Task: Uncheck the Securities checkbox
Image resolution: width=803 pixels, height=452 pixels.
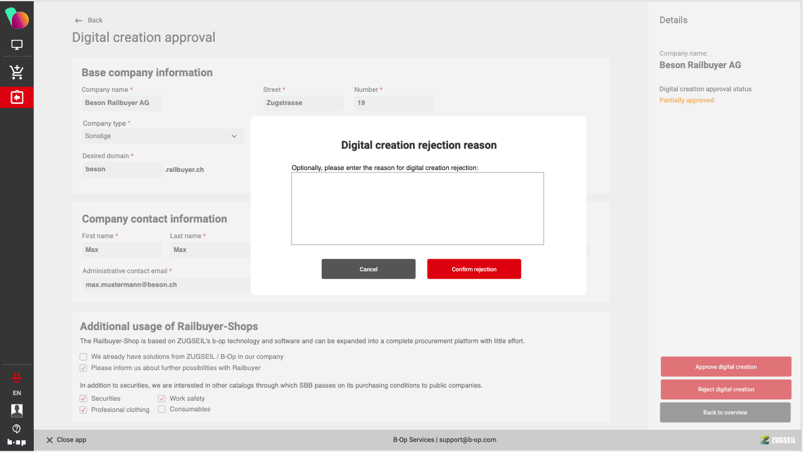Action: (83, 398)
